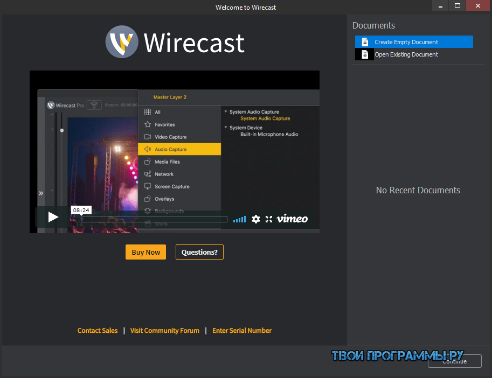Viewport: 492px width, 378px height.
Task: Expand the double-chevron arrow in the video preview
Action: [x=40, y=193]
